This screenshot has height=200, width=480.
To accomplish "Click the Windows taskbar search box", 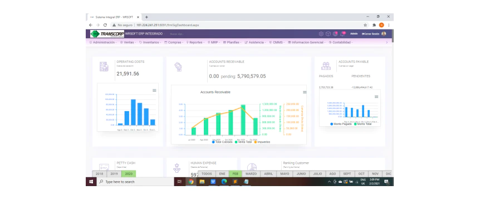I will [136, 182].
